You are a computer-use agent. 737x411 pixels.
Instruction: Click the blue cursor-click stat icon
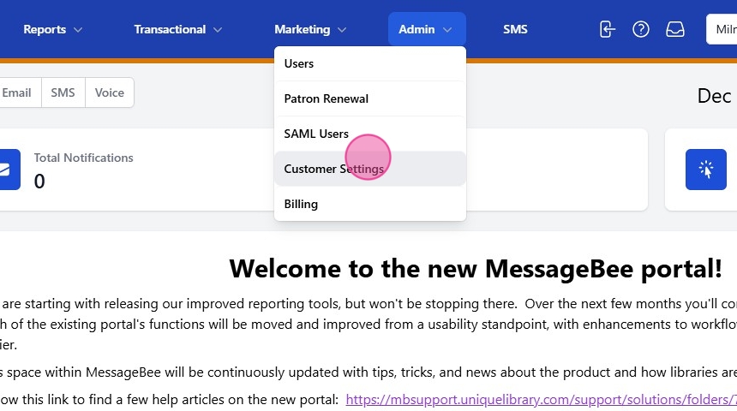706,170
